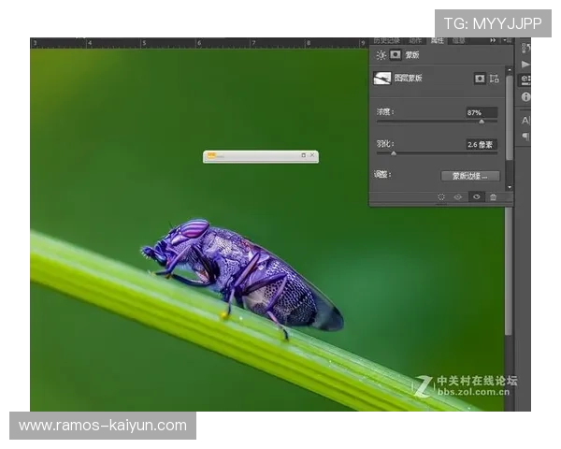
Task: Select the 属性 (Properties) tab
Action: coord(437,41)
